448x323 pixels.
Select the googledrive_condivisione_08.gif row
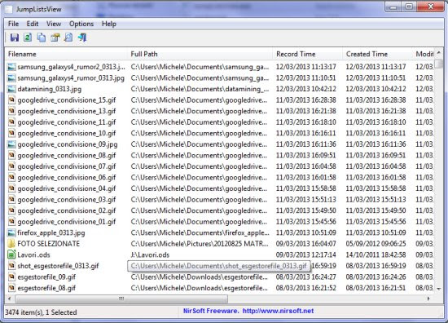pos(219,155)
